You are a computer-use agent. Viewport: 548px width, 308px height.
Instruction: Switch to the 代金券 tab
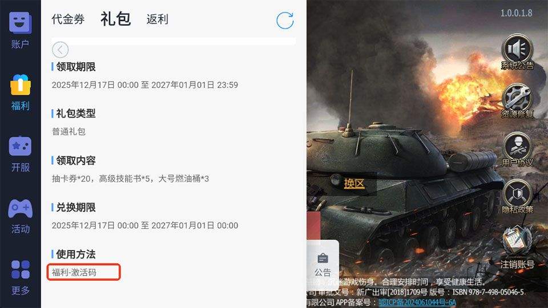68,19
